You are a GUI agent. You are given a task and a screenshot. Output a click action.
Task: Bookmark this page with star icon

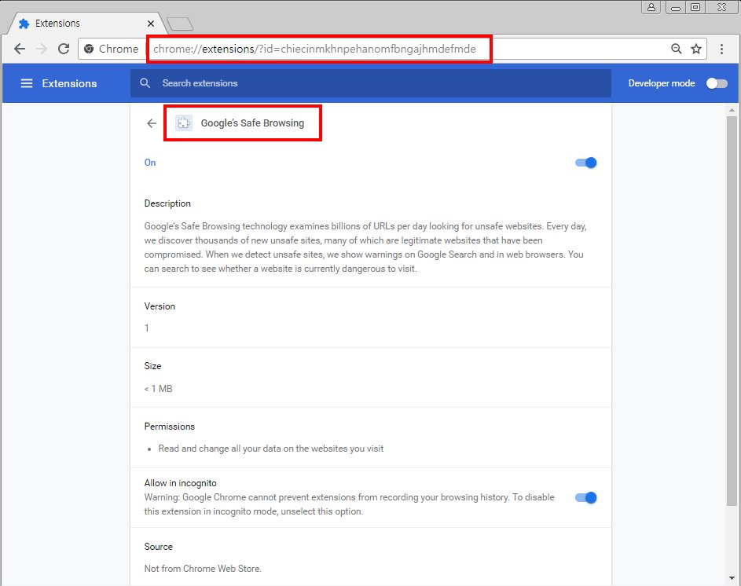click(696, 49)
